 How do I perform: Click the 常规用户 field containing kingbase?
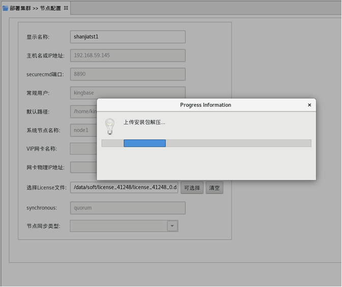128,93
